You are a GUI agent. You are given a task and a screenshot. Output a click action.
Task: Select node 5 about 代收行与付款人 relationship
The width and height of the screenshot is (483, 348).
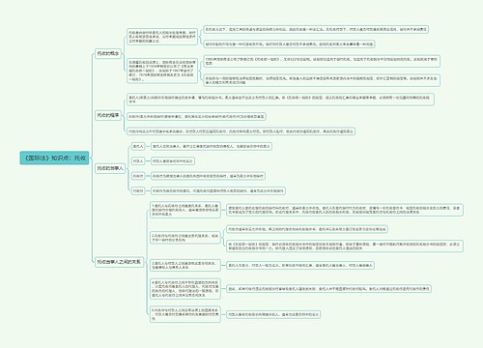coord(185,314)
